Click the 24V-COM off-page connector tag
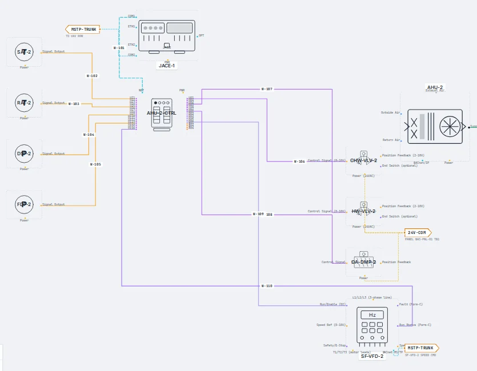This screenshot has width=477, height=371. point(418,233)
